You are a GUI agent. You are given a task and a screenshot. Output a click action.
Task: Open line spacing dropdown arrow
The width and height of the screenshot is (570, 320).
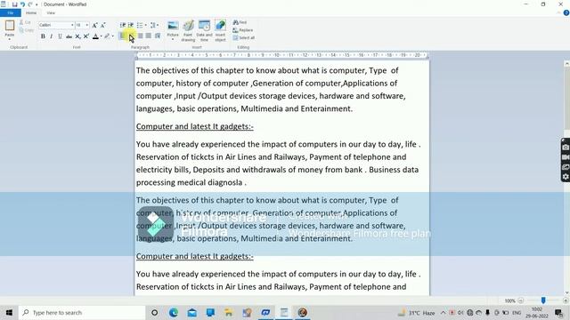coord(158,25)
